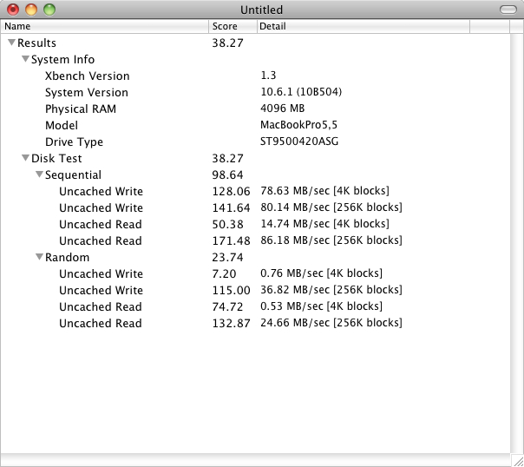The height and width of the screenshot is (467, 524).
Task: Click the 80.14 MB/sec detail
Action: coord(331,207)
